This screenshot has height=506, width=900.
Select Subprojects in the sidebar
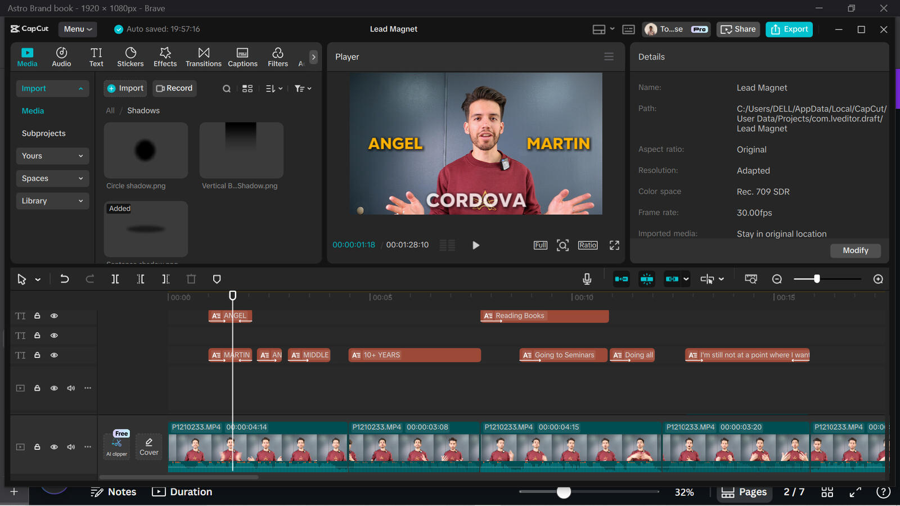(x=44, y=133)
